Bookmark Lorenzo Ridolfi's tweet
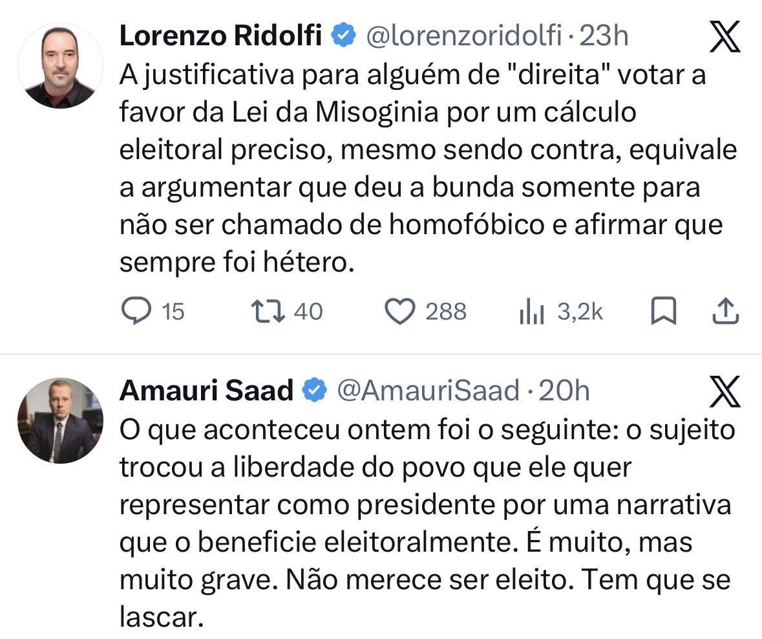Screen dimensions: 762x639 (663, 312)
